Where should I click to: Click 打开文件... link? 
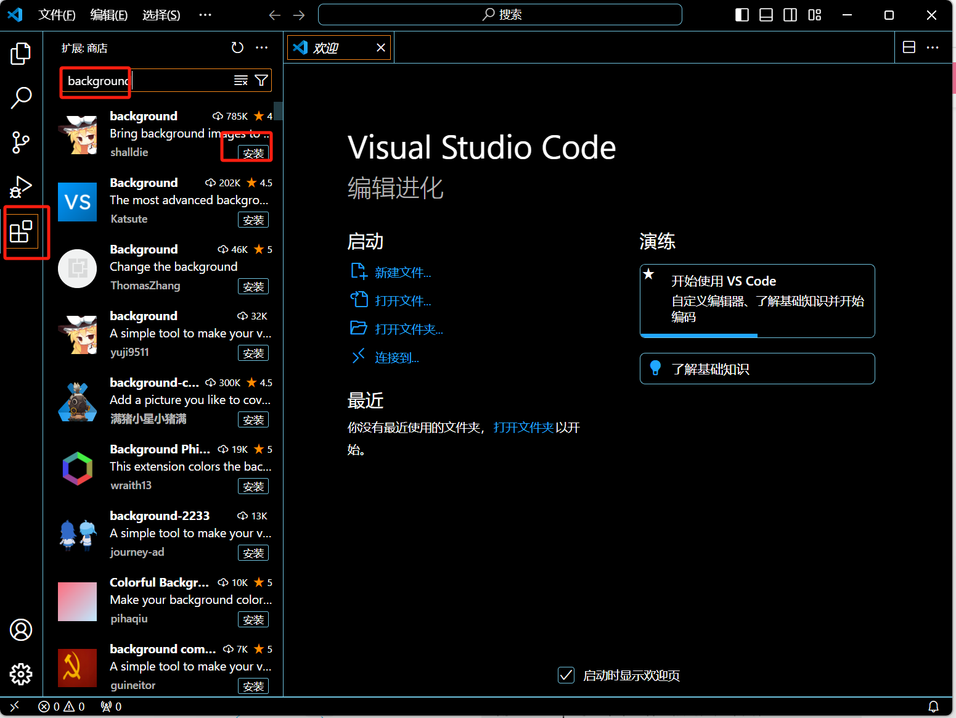click(x=403, y=301)
